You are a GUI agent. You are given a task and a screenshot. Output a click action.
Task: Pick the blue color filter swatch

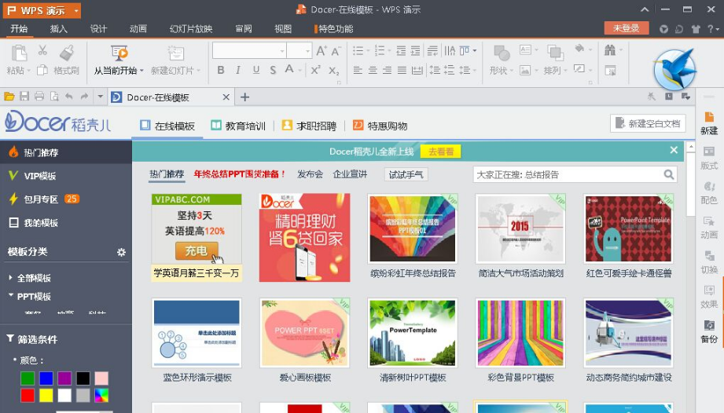[46, 378]
